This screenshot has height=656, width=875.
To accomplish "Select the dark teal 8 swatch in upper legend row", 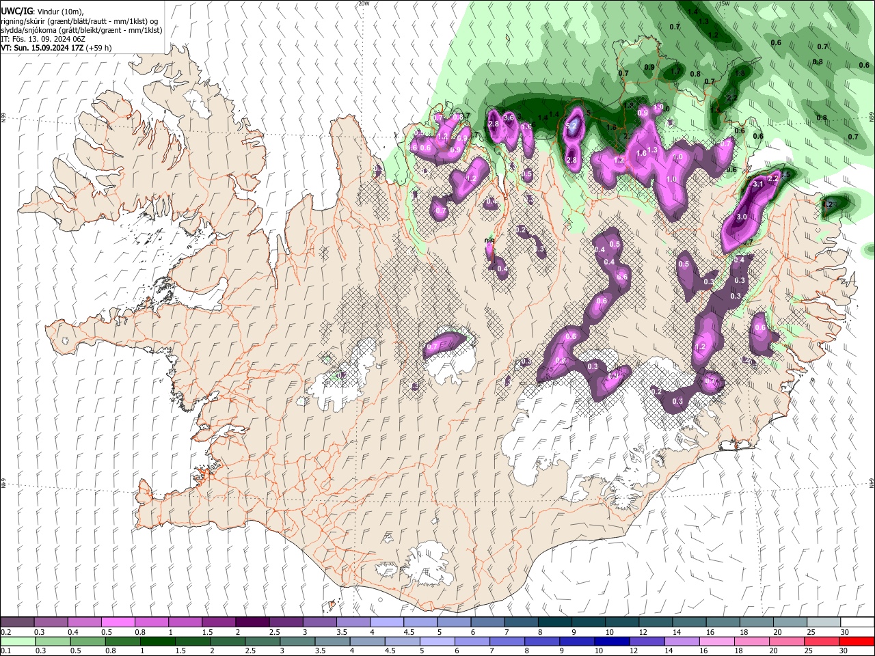I will (554, 622).
